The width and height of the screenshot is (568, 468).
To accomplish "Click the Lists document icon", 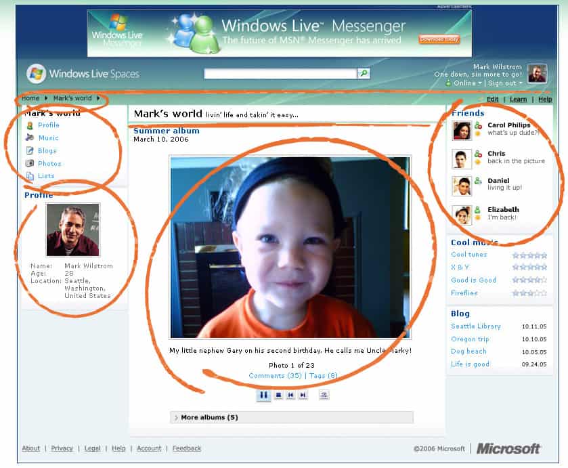I will (30, 176).
